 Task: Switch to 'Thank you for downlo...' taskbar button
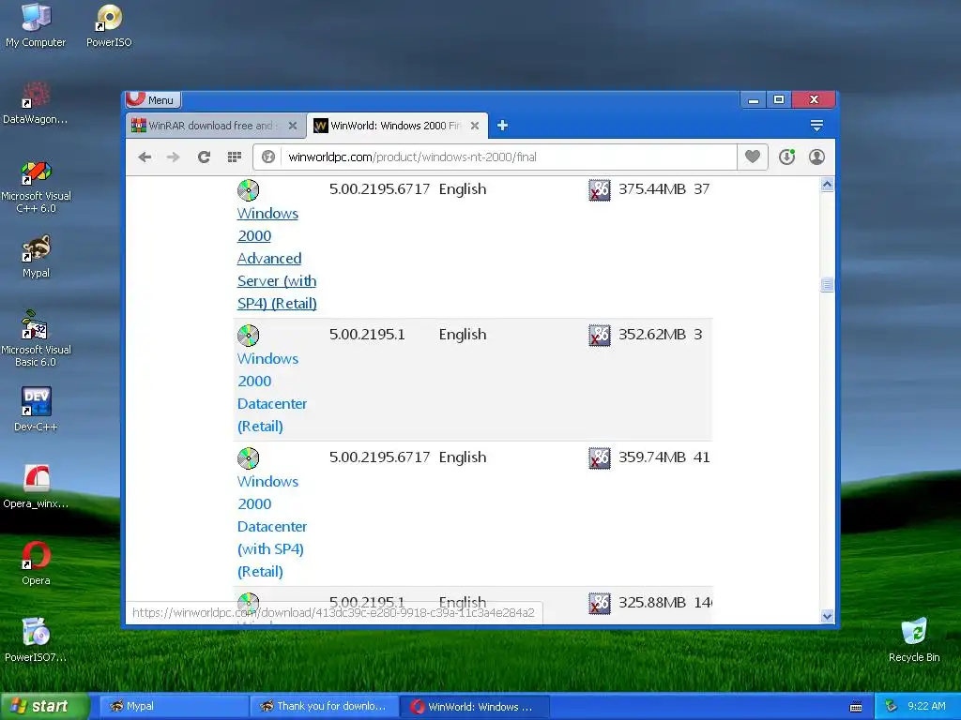pos(324,707)
